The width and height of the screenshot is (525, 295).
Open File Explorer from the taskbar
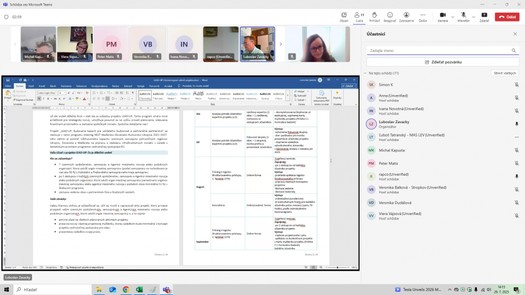99,289
